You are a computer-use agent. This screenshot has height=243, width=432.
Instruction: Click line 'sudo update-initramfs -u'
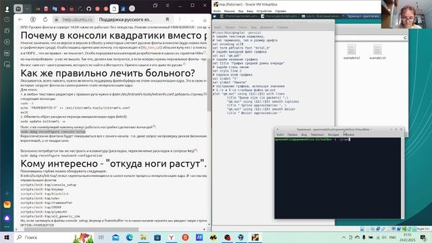43,122
